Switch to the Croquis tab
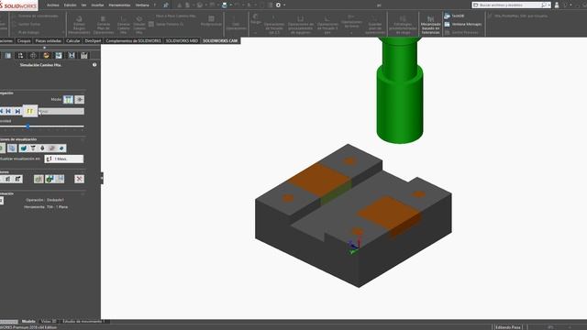This screenshot has width=587, height=330. (x=24, y=40)
